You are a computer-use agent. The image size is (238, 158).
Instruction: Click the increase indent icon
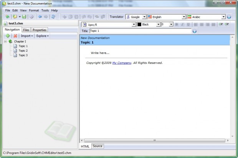[227, 24]
